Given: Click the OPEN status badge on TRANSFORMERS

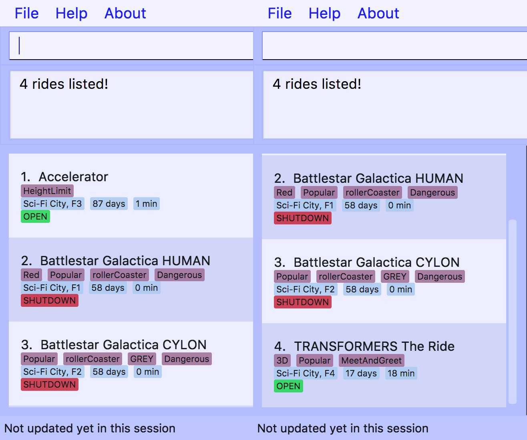Looking at the screenshot, I should 288,386.
